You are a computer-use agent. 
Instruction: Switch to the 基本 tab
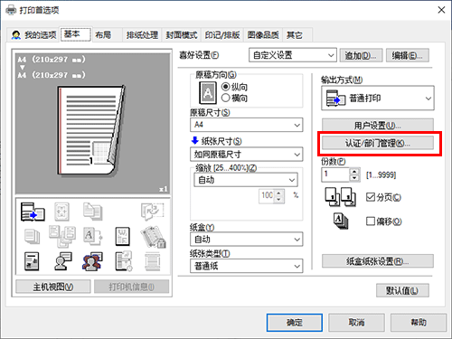75,34
